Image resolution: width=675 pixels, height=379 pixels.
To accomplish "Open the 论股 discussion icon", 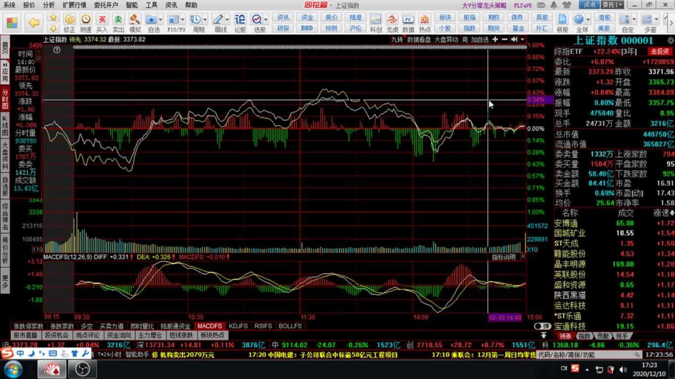I will 240,19.
